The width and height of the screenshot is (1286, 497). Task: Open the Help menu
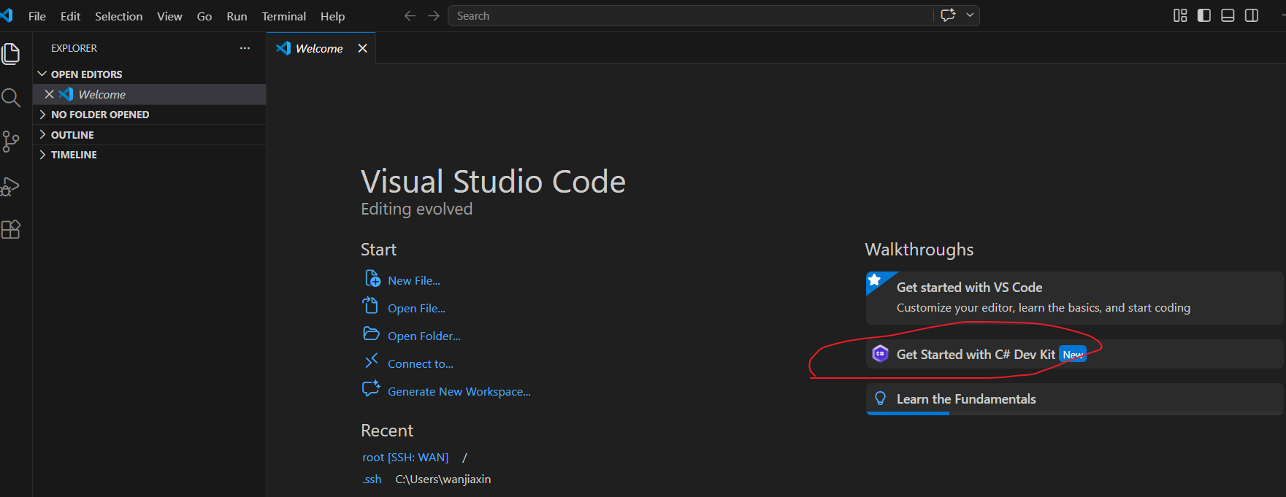click(332, 16)
